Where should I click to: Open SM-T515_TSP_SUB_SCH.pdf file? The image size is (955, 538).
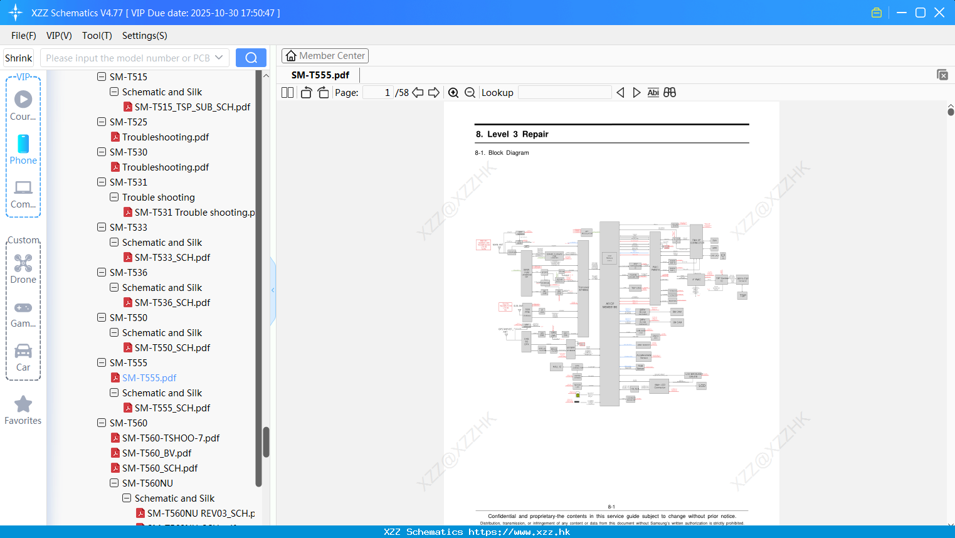tap(193, 107)
